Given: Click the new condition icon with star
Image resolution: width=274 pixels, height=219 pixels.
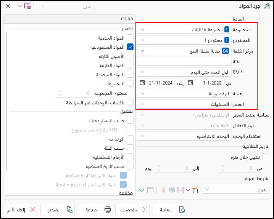Looking at the screenshot, I should pos(195,190).
